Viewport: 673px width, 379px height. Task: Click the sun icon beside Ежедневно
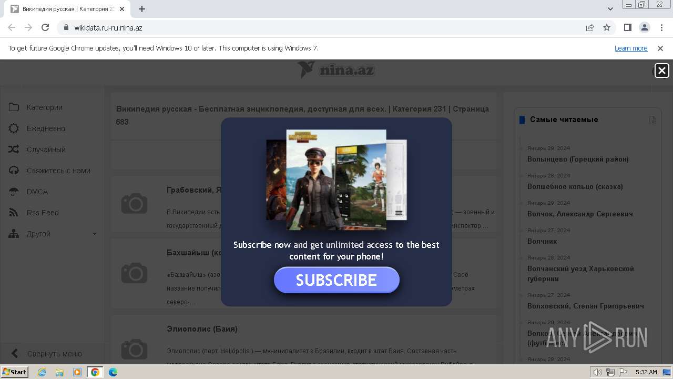pyautogui.click(x=14, y=128)
